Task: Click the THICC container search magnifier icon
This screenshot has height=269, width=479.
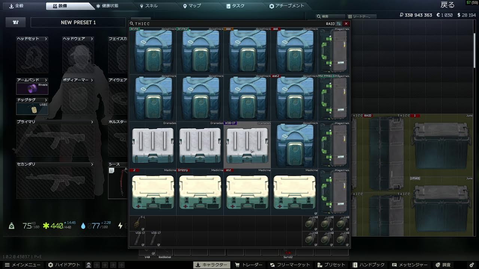Action: point(132,24)
